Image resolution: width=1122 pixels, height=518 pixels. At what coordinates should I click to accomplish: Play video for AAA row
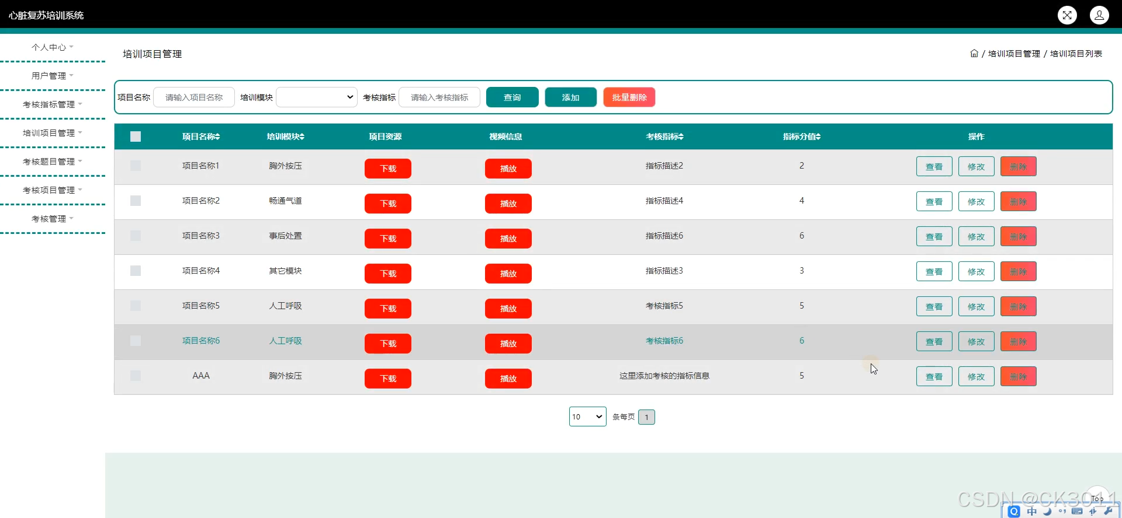pos(508,379)
